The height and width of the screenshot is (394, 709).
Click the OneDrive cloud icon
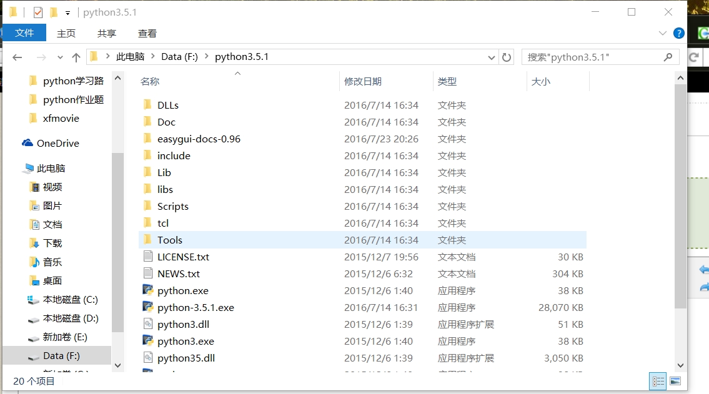(x=27, y=143)
